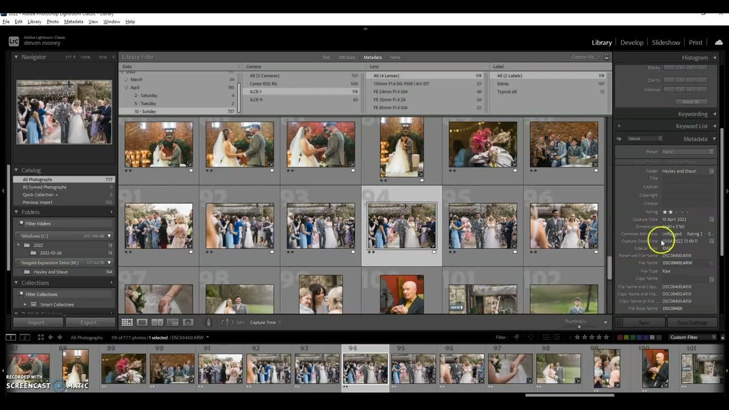
Task: Open Compare view (XY) in toolbar
Action: pyautogui.click(x=157, y=322)
